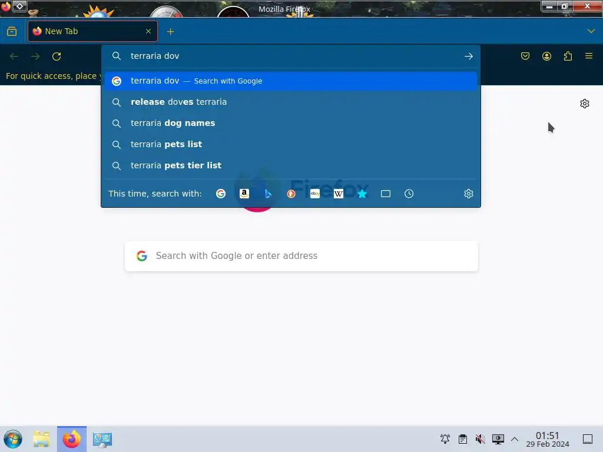Reload the current page

click(x=57, y=56)
